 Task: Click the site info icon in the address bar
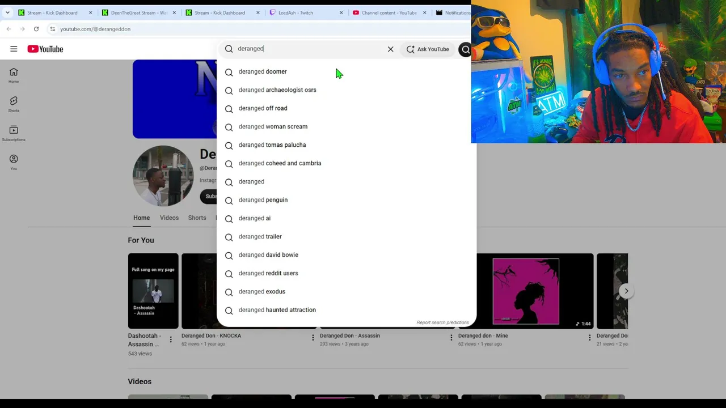tap(52, 29)
